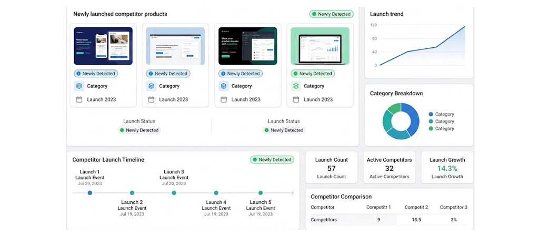The width and height of the screenshot is (540, 245).
Task: Click the 'Competitors' row label in the comparison table
Action: (x=324, y=220)
